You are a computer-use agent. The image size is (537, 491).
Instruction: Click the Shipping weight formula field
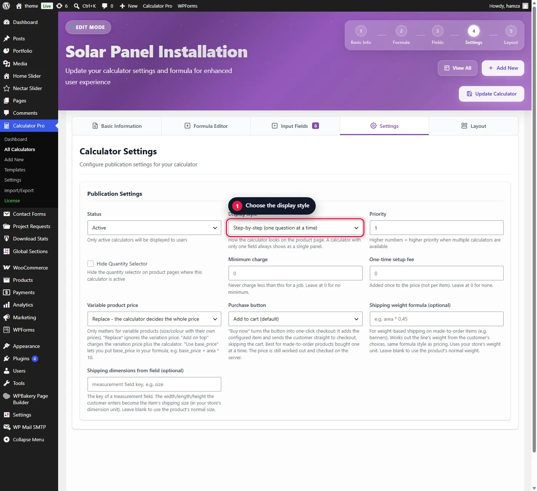tap(436, 319)
